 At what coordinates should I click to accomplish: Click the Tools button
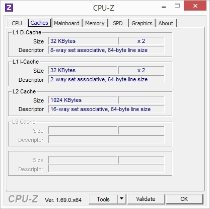[103, 199]
